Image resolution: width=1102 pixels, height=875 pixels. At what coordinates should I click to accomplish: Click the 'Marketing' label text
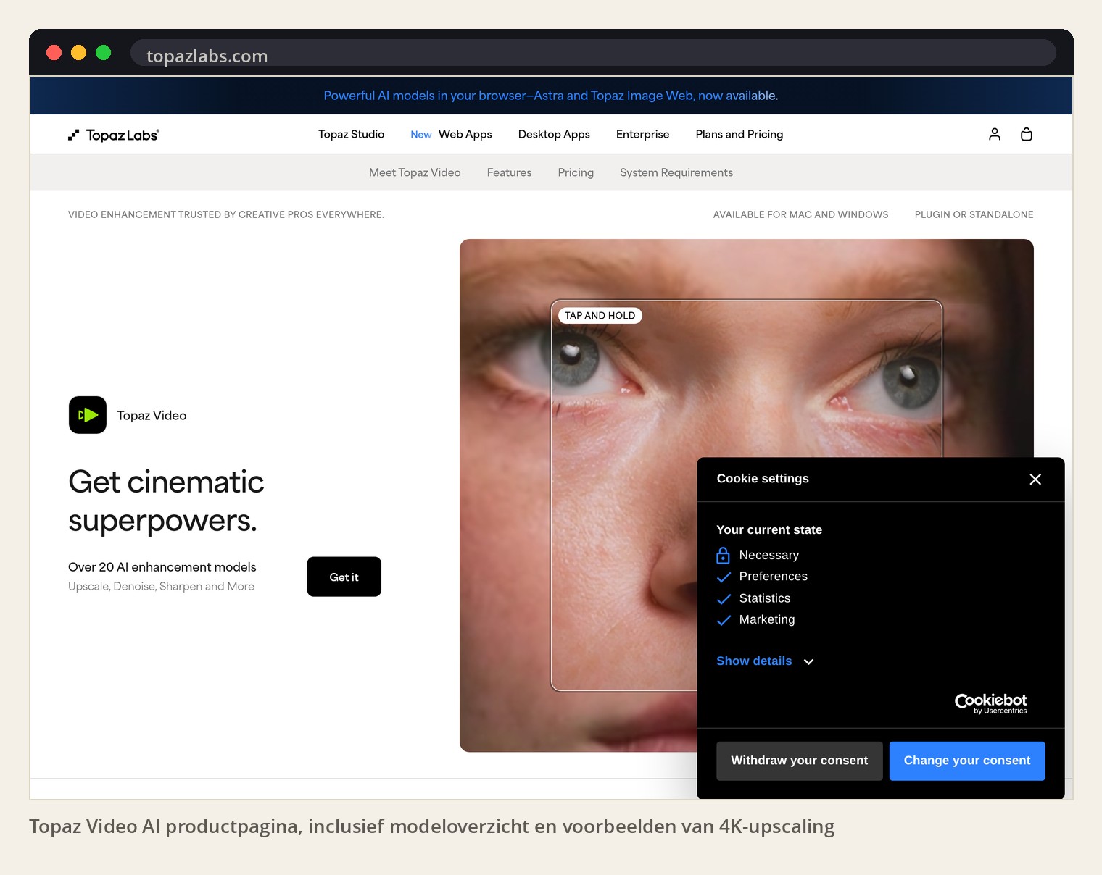coord(767,619)
